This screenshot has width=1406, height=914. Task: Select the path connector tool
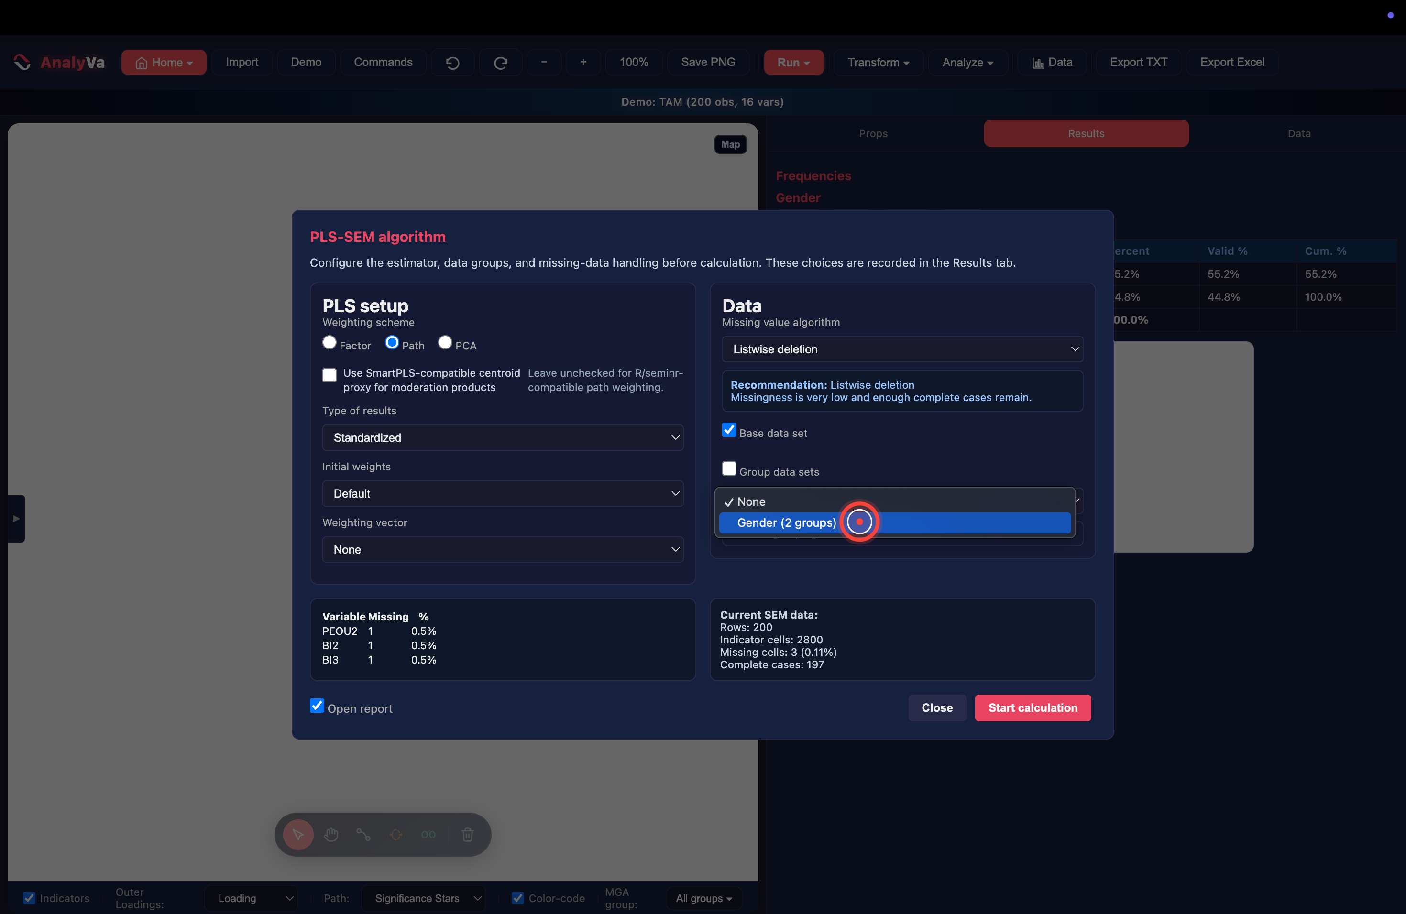[x=363, y=834]
